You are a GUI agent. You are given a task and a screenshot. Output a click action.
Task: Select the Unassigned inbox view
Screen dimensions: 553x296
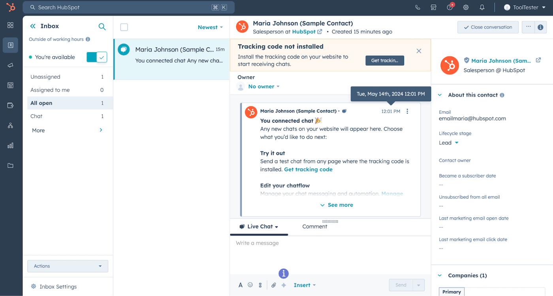click(45, 77)
